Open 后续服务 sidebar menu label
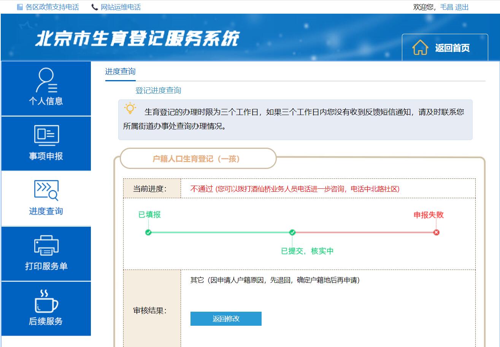This screenshot has width=500, height=347. click(x=46, y=321)
